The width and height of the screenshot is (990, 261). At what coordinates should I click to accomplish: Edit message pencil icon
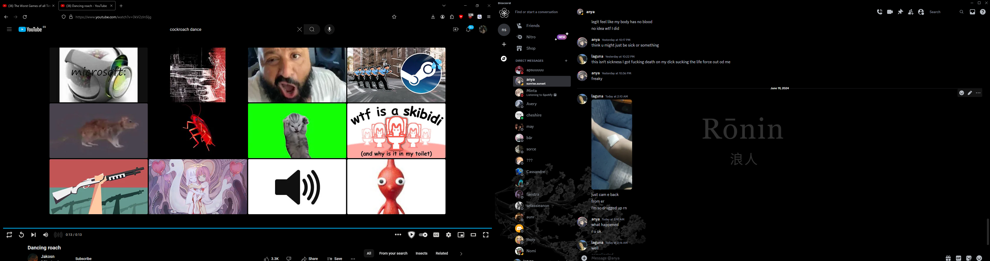(x=970, y=93)
